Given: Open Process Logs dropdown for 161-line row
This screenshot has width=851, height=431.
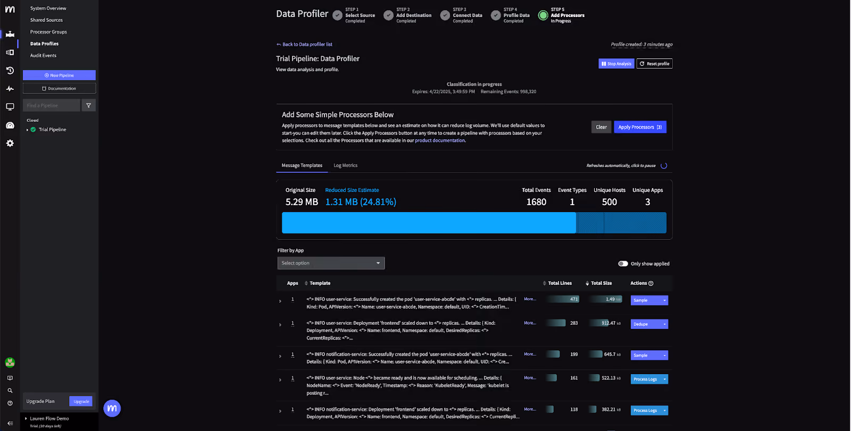Looking at the screenshot, I should click(x=664, y=379).
